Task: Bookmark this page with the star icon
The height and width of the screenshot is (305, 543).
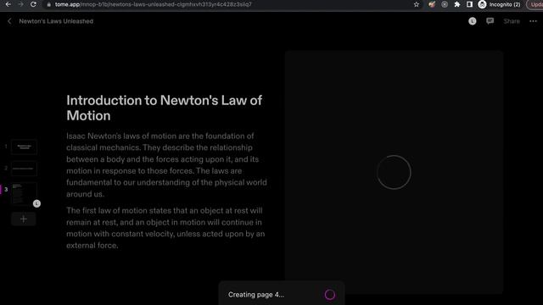Action: (417, 4)
